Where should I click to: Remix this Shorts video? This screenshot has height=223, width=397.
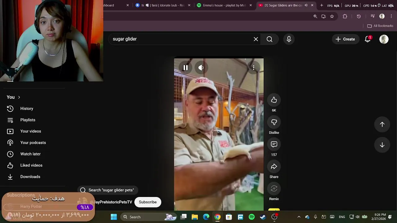(x=274, y=189)
